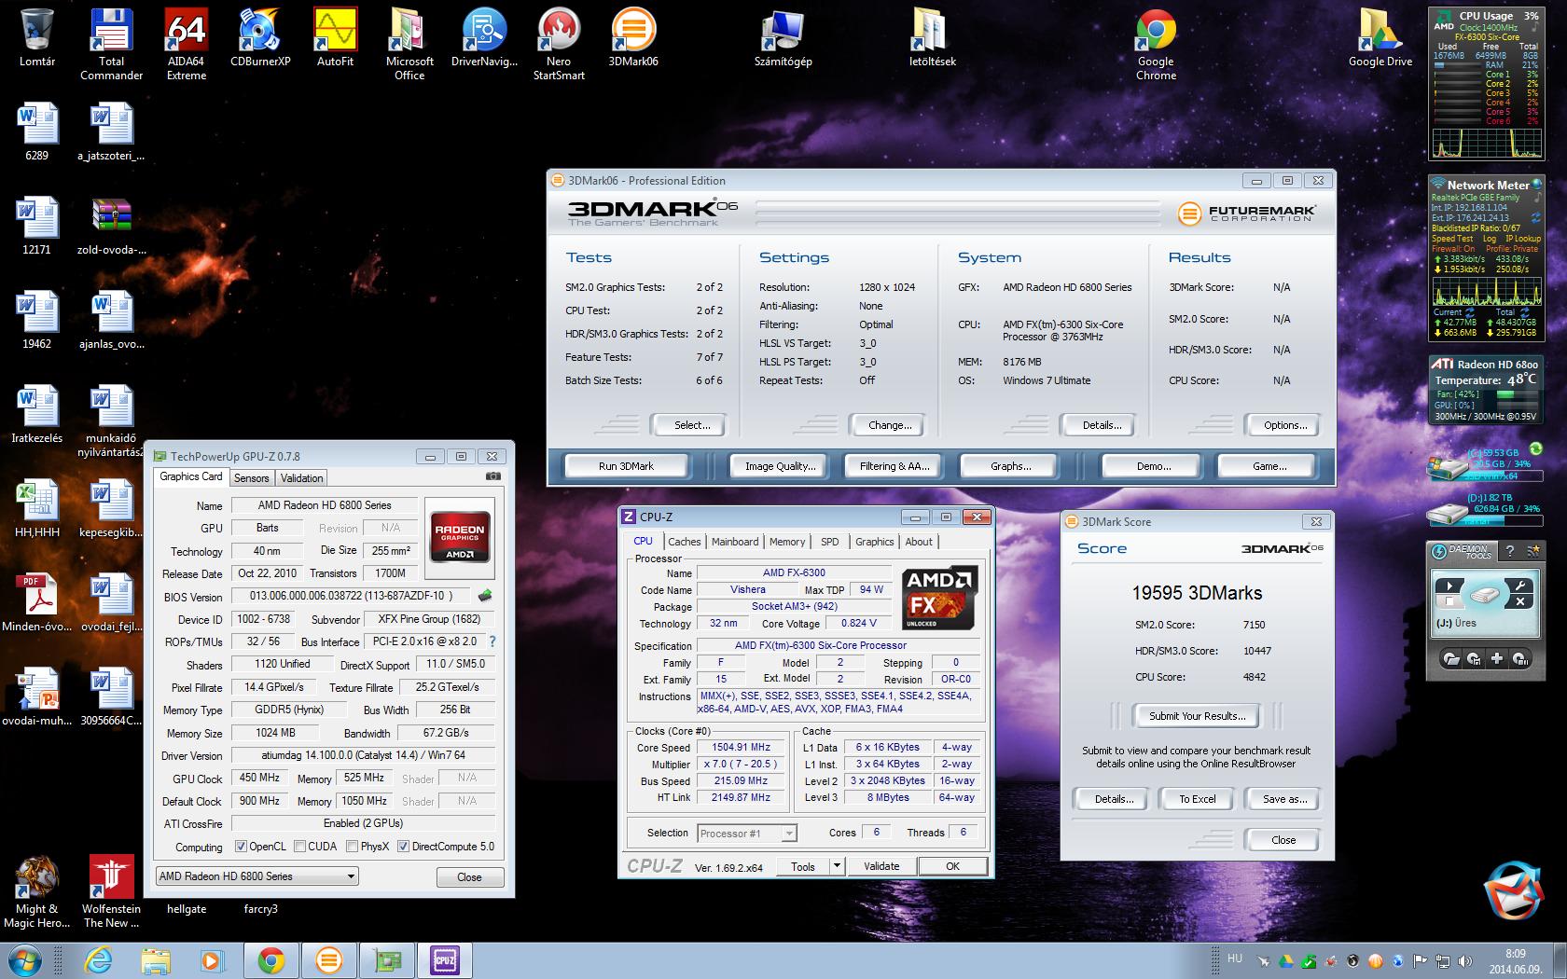Open Wolfenstein The New Order shortcut
Viewport: 1567px width, 979px height.
[x=111, y=892]
